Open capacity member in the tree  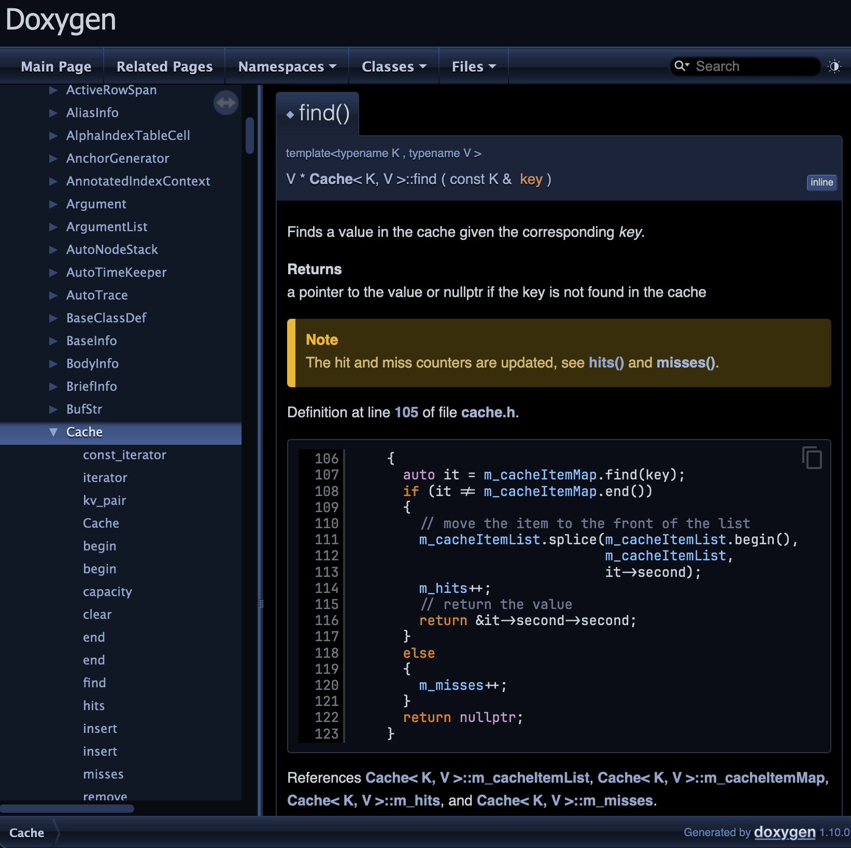tap(107, 592)
